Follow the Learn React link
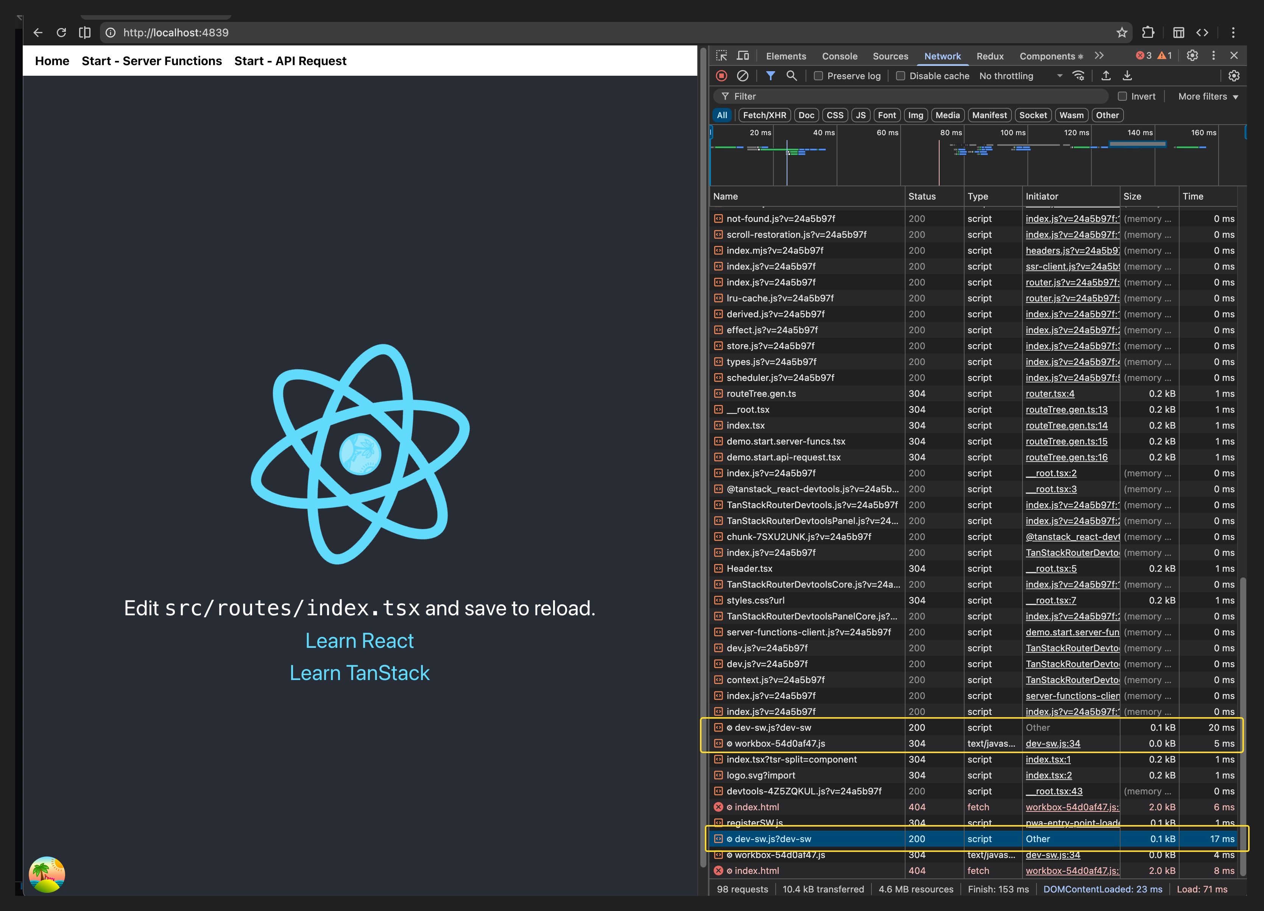The height and width of the screenshot is (911, 1264). pyautogui.click(x=360, y=641)
